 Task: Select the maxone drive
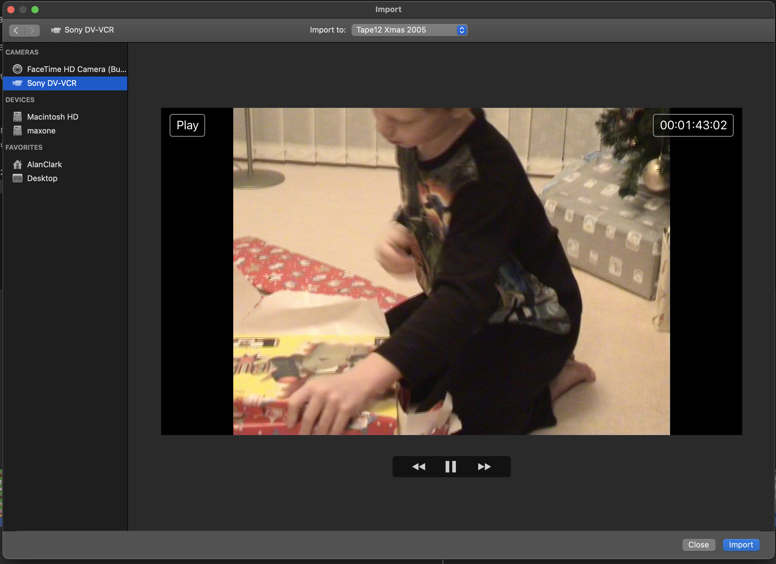(x=41, y=131)
